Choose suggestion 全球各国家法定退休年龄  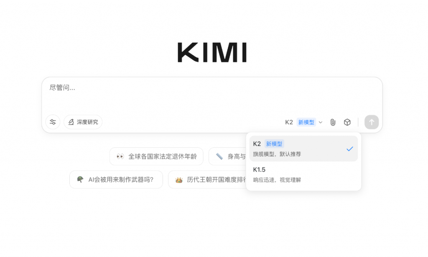tap(156, 157)
